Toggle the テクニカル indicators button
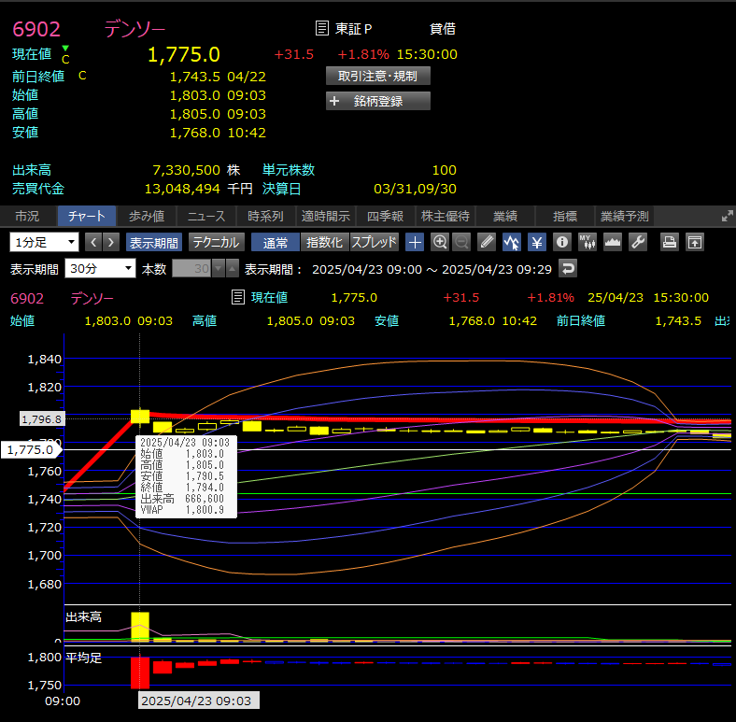 [x=217, y=243]
